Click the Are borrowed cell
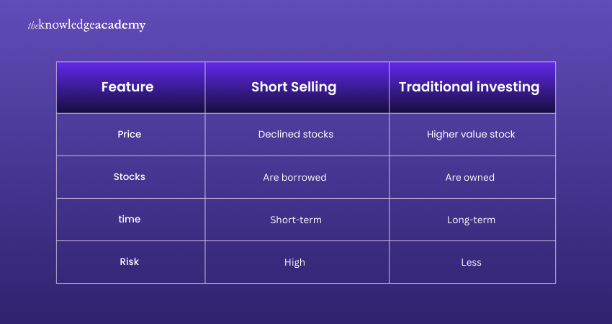This screenshot has height=324, width=612. click(x=294, y=177)
